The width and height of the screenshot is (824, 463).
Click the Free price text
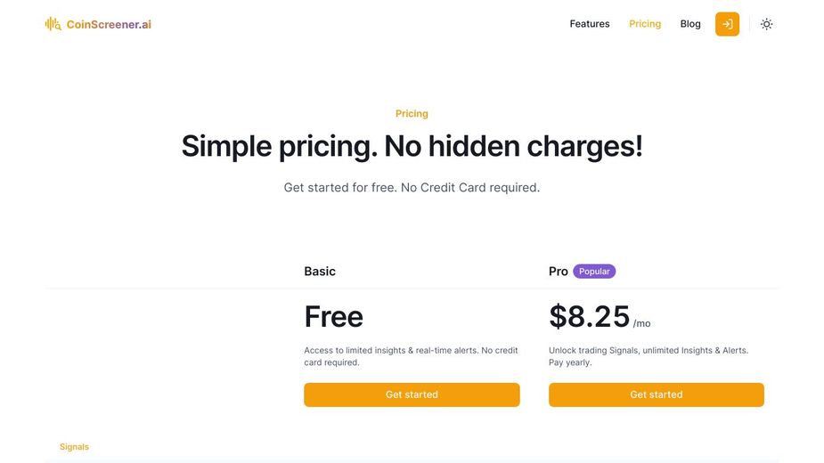334,317
